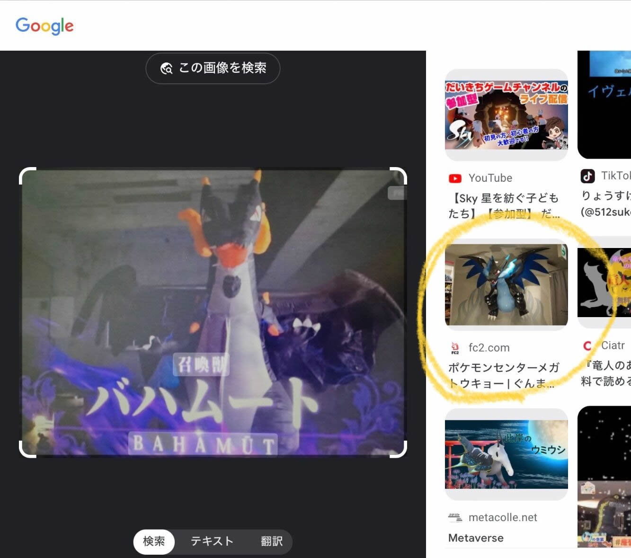This screenshot has width=631, height=558.
Task: Open the TikTok 'りょうす' result title
Action: pos(606,203)
